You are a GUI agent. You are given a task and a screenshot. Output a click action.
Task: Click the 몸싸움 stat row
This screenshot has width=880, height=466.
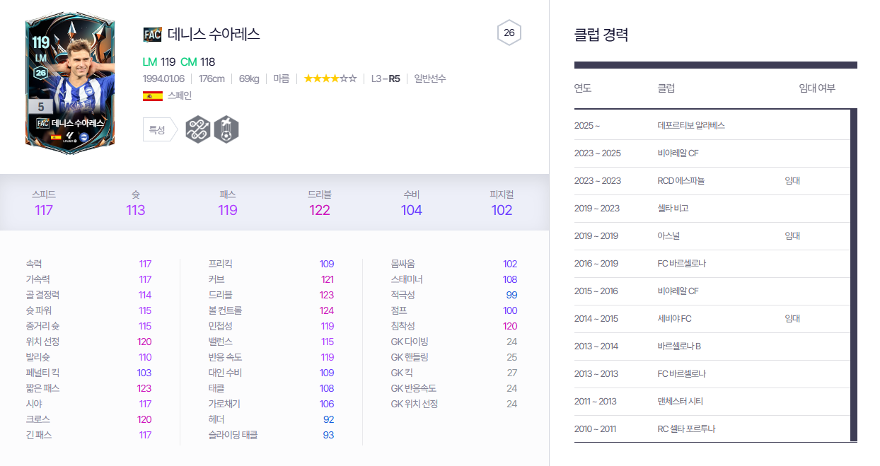[x=454, y=264]
